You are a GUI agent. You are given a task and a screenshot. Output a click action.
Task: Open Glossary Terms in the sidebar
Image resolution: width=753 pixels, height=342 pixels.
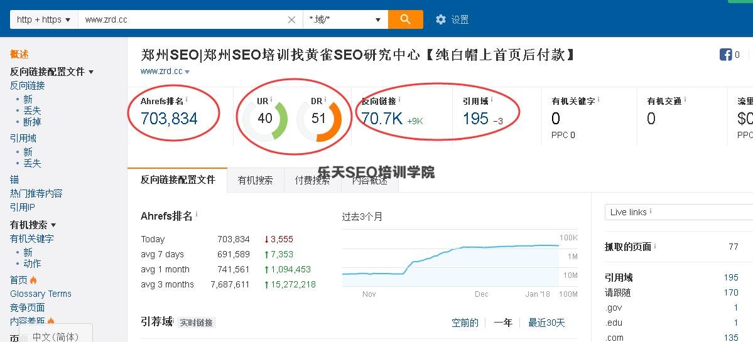41,294
